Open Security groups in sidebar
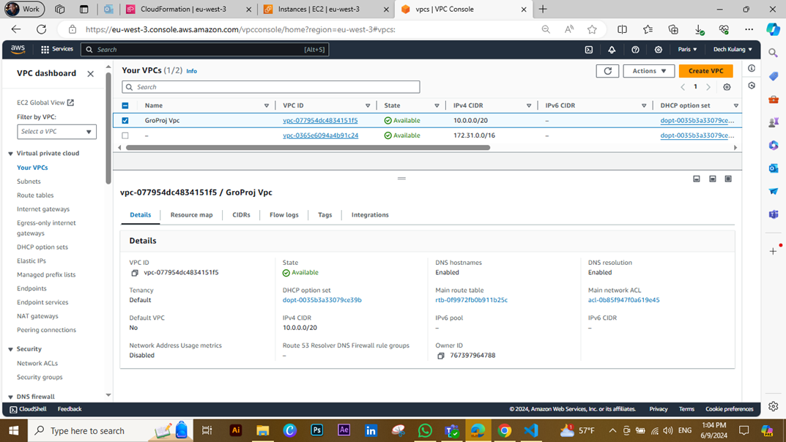Viewport: 786px width, 442px height. pos(40,378)
